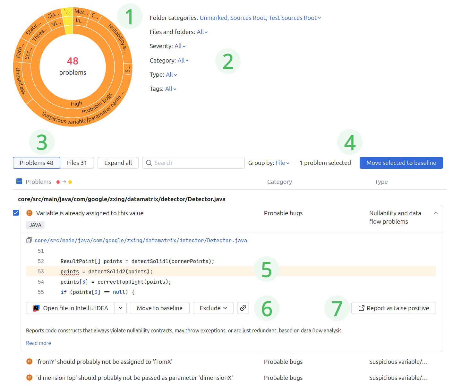Click the IntelliJ IDEA logo icon
Image resolution: width=453 pixels, height=385 pixels.
(x=36, y=308)
